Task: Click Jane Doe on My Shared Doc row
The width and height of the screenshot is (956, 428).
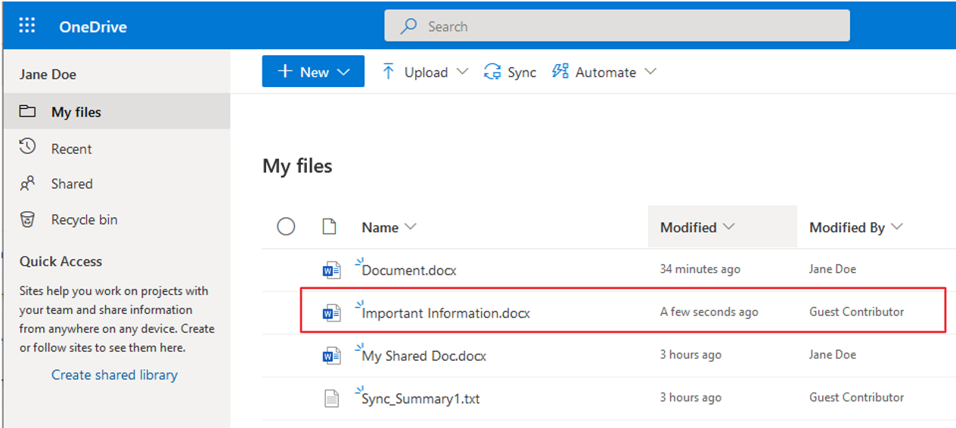Action: 833,355
